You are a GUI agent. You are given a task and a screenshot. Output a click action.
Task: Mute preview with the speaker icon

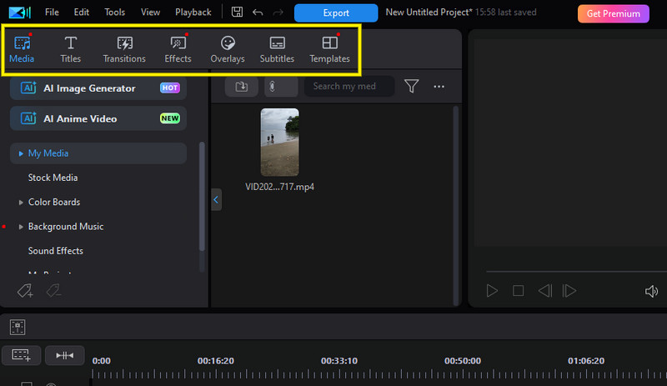652,291
